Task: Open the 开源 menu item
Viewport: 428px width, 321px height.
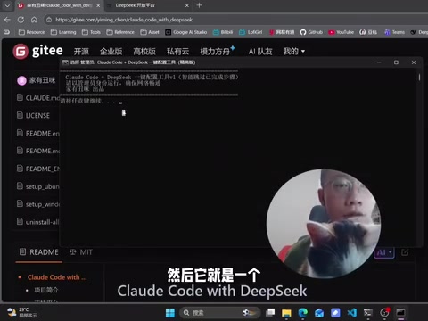Action: (81, 52)
